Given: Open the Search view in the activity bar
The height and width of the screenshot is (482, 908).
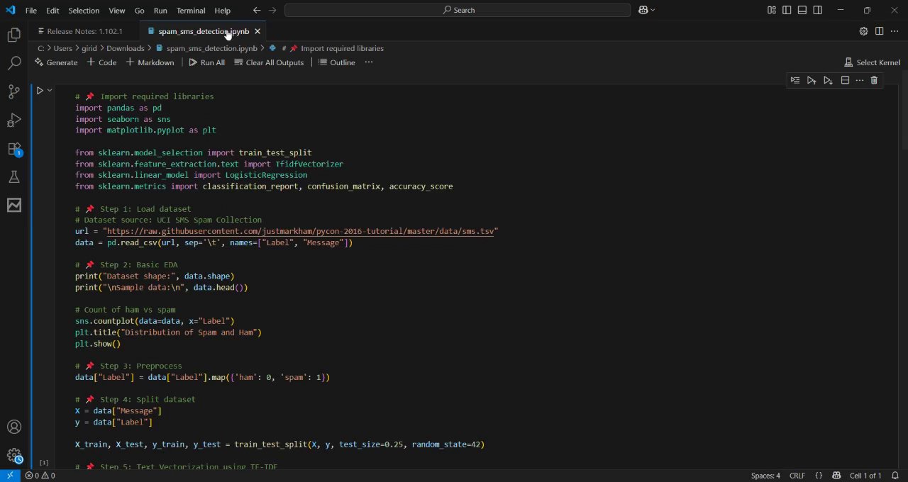Looking at the screenshot, I should 14,63.
